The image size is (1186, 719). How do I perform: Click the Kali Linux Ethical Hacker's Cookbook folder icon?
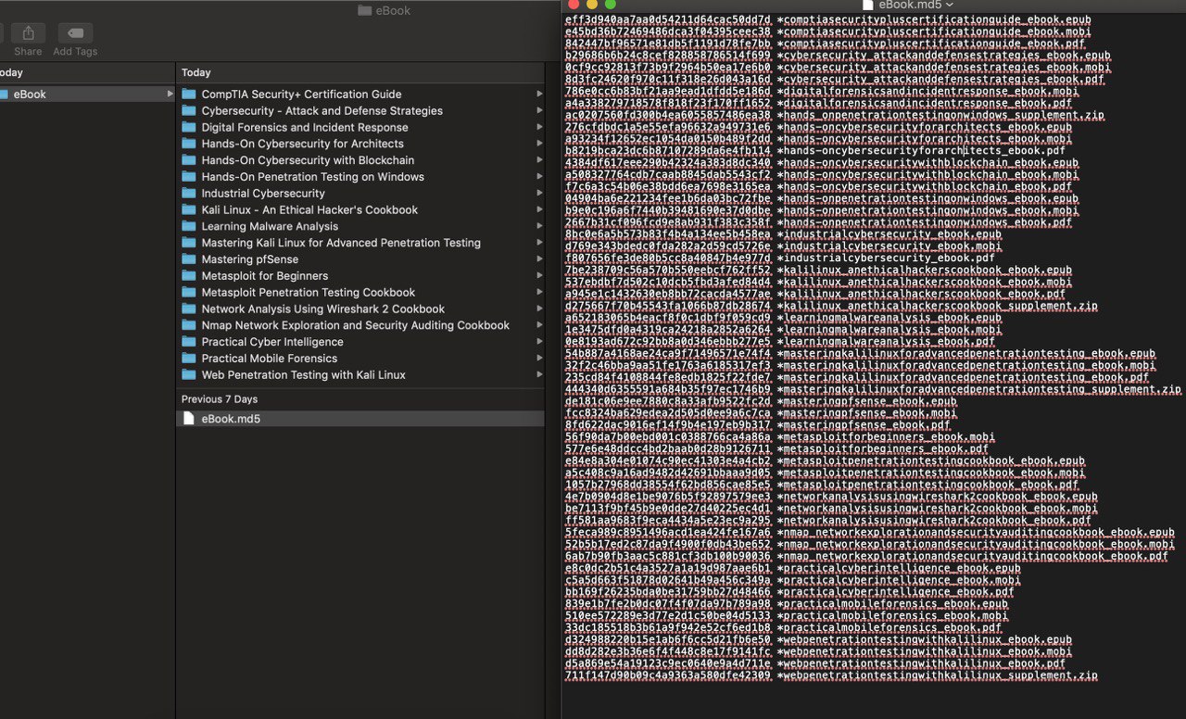[x=189, y=210]
